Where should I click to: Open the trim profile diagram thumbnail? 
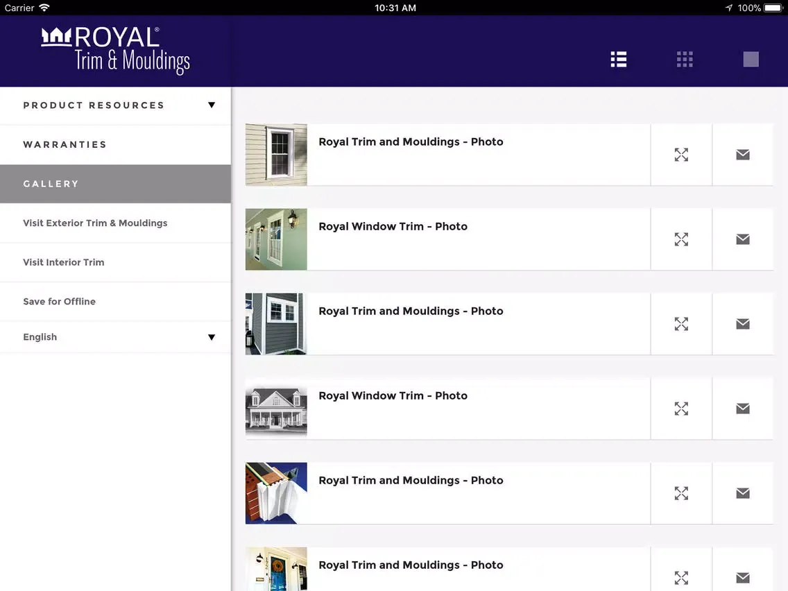pyautogui.click(x=276, y=493)
